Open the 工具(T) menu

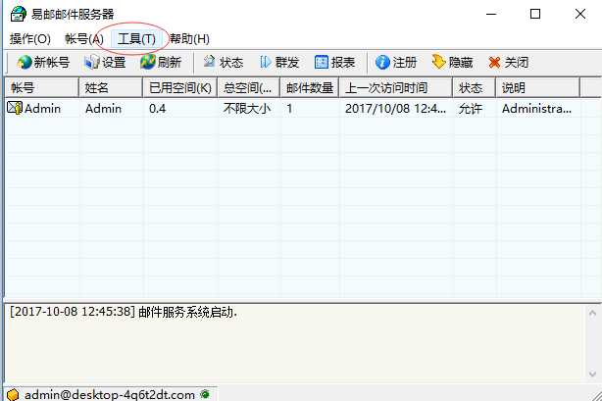click(136, 39)
